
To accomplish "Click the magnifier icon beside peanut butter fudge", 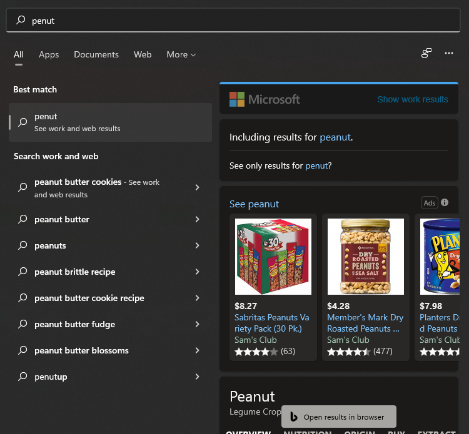I will click(23, 324).
